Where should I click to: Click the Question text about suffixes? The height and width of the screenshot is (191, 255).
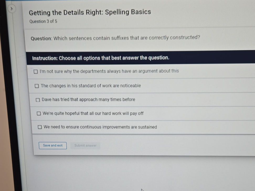(115, 38)
